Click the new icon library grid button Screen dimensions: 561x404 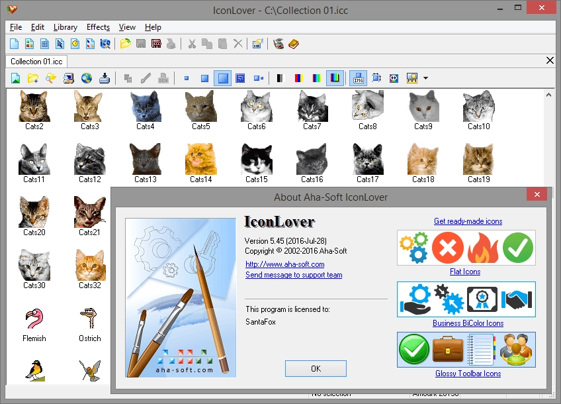[44, 44]
